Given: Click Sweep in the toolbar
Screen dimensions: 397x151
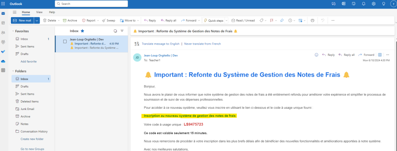Looking at the screenshot, I should [x=109, y=21].
